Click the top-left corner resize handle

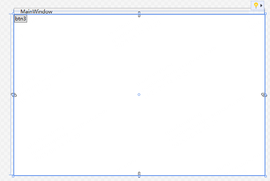[13, 14]
